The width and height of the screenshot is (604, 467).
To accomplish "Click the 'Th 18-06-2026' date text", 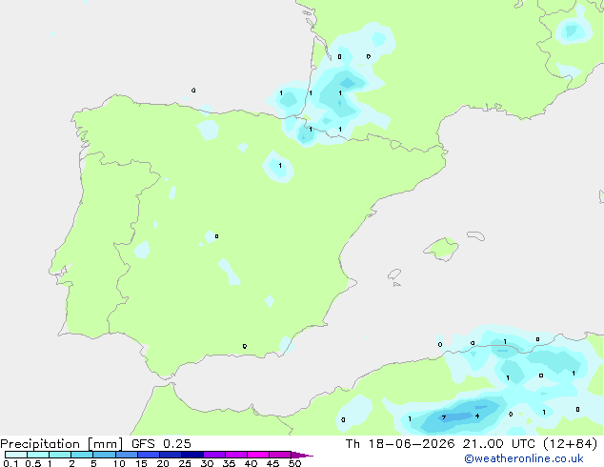I will [400, 444].
